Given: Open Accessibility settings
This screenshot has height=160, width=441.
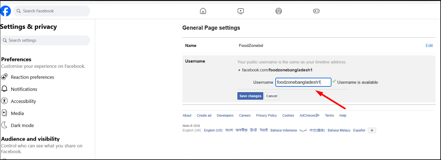Looking at the screenshot, I should (23, 101).
